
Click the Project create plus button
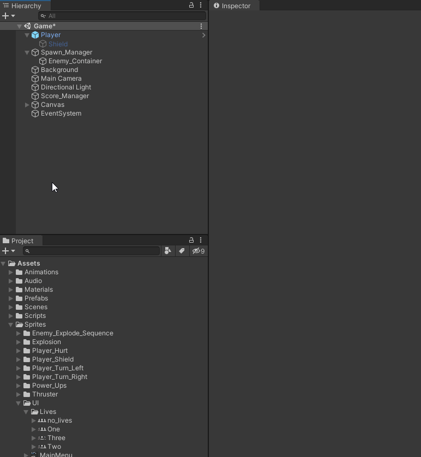(x=5, y=251)
